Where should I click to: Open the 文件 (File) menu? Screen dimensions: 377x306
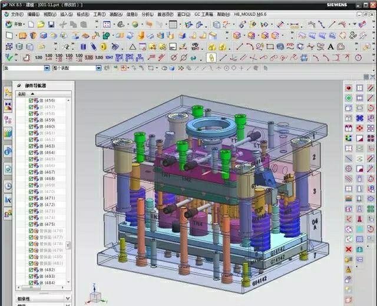[x=17, y=14]
